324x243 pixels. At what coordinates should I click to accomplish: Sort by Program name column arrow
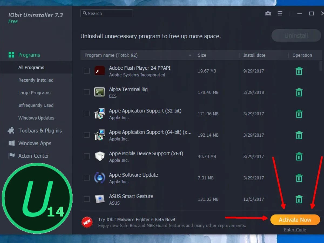click(x=190, y=55)
